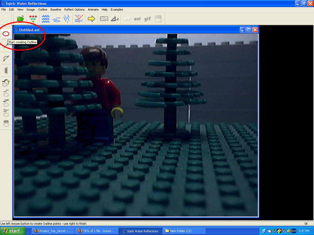Screen dimensions: 314x235
Task: Click the grayed slanted lines icon
Action: 127,19
